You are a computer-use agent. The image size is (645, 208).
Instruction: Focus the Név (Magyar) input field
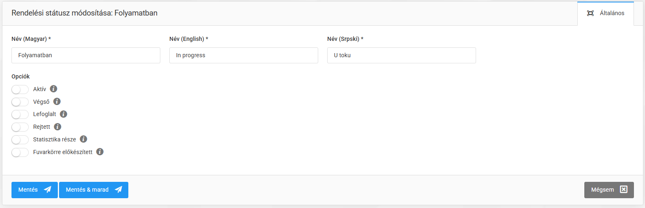coord(86,55)
